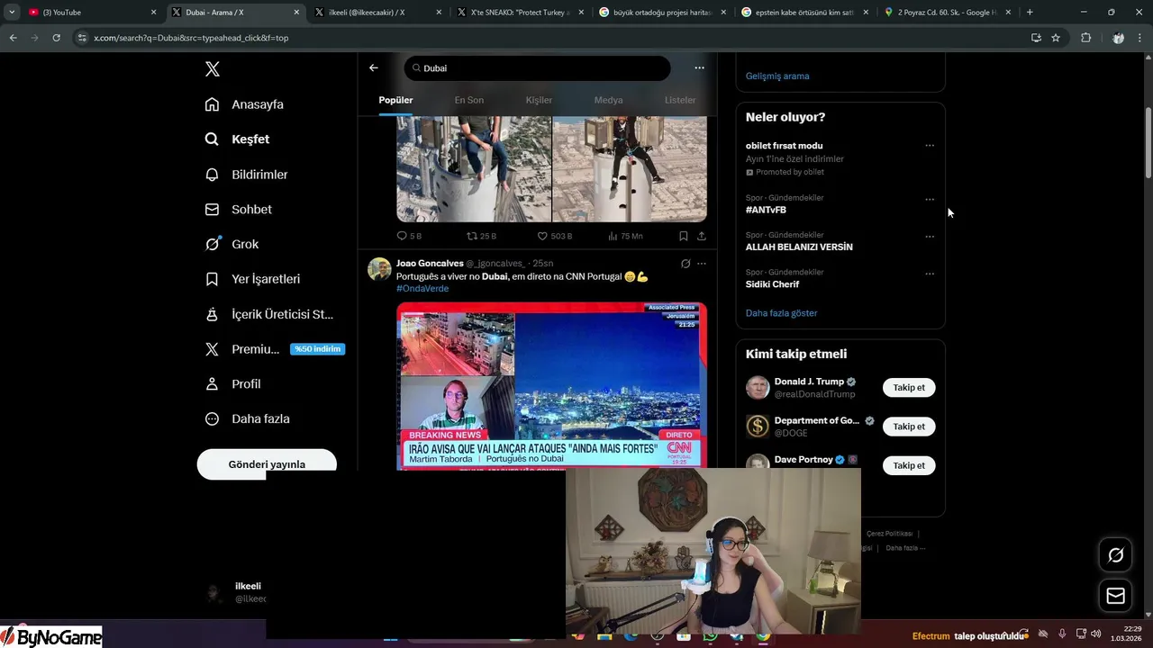
Task: Share the top rooftop post
Action: point(702,236)
